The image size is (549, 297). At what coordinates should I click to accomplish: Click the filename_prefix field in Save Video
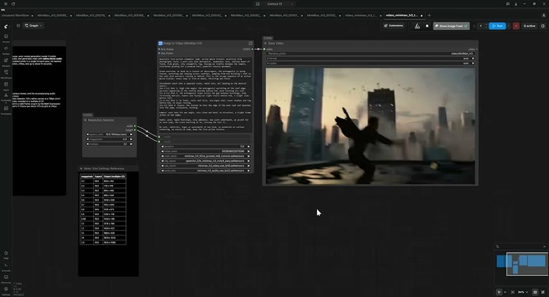(x=370, y=54)
